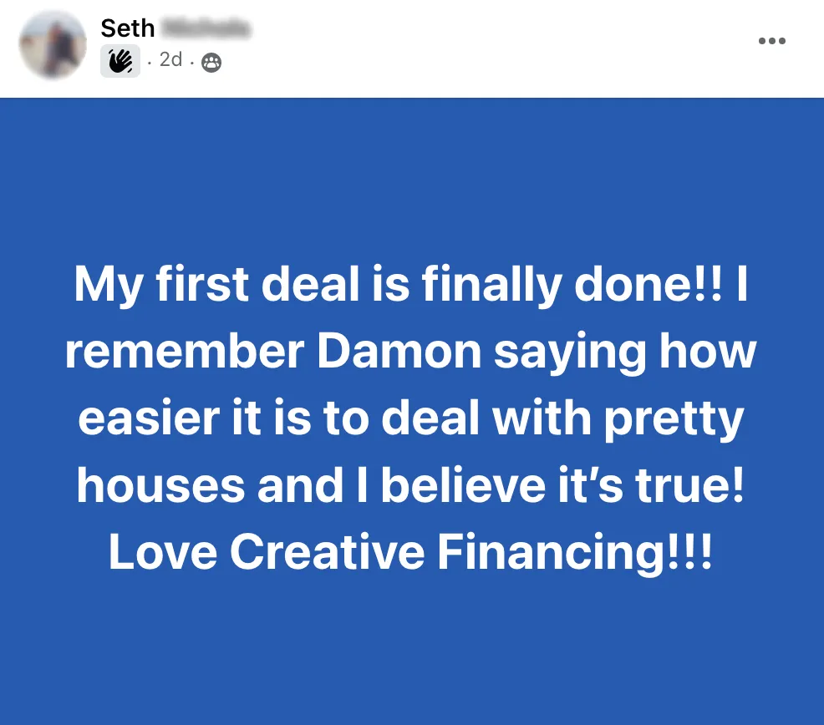
Task: Click the word "saying" in the post
Action: coord(572,354)
